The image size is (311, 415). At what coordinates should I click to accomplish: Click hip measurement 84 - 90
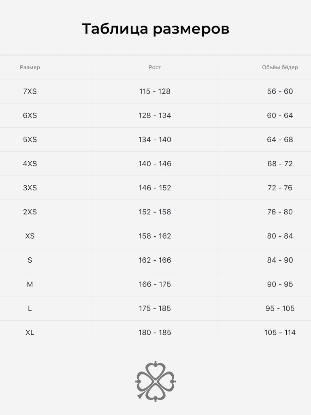280,260
